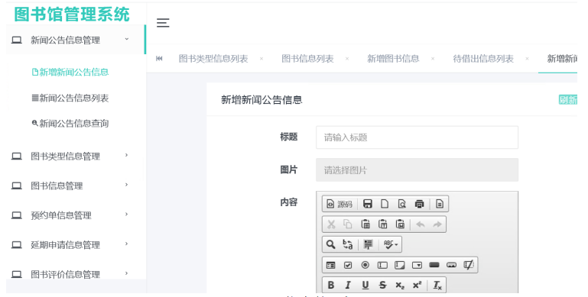Expand the 预约单信息管理 menu

tap(76, 215)
